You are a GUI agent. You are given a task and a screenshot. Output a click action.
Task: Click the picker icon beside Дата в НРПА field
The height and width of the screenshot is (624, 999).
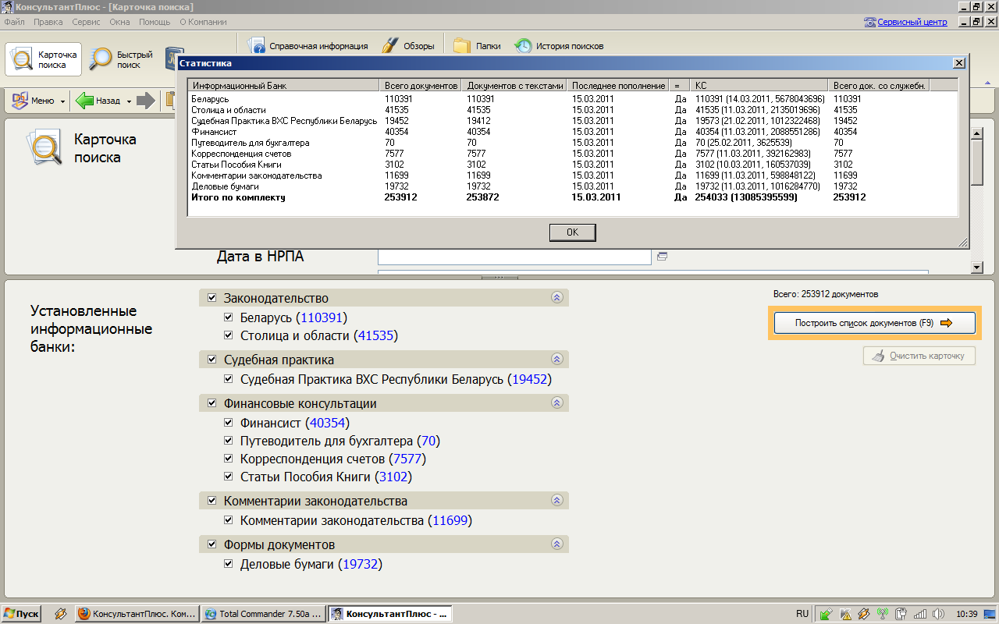tap(662, 257)
